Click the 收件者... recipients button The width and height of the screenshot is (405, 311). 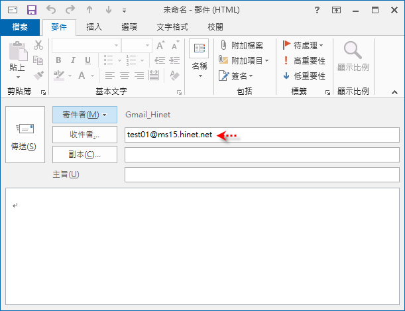(x=85, y=135)
